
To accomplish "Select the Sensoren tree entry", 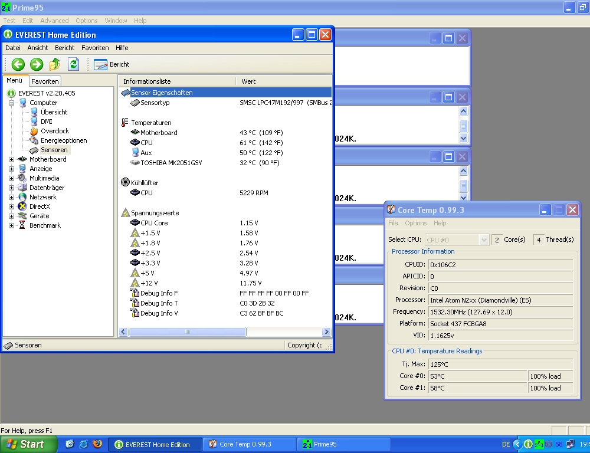I will [54, 150].
